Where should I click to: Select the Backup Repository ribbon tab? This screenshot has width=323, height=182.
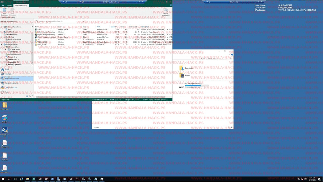click(21, 5)
